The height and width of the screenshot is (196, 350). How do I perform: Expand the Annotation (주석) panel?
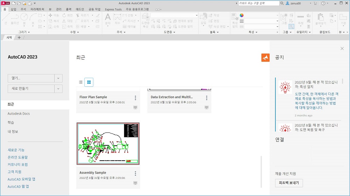[121, 32]
